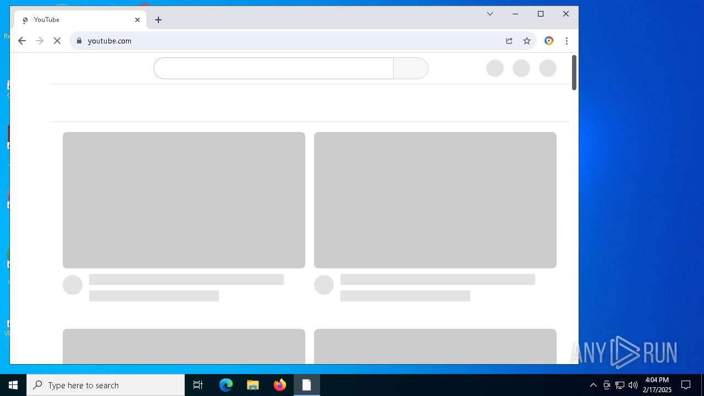This screenshot has width=704, height=396.
Task: Open the Windows Start menu
Action: coord(13,385)
